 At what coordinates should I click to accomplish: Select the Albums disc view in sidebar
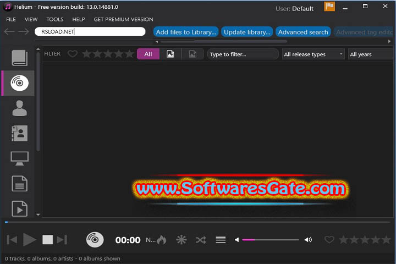click(x=19, y=83)
